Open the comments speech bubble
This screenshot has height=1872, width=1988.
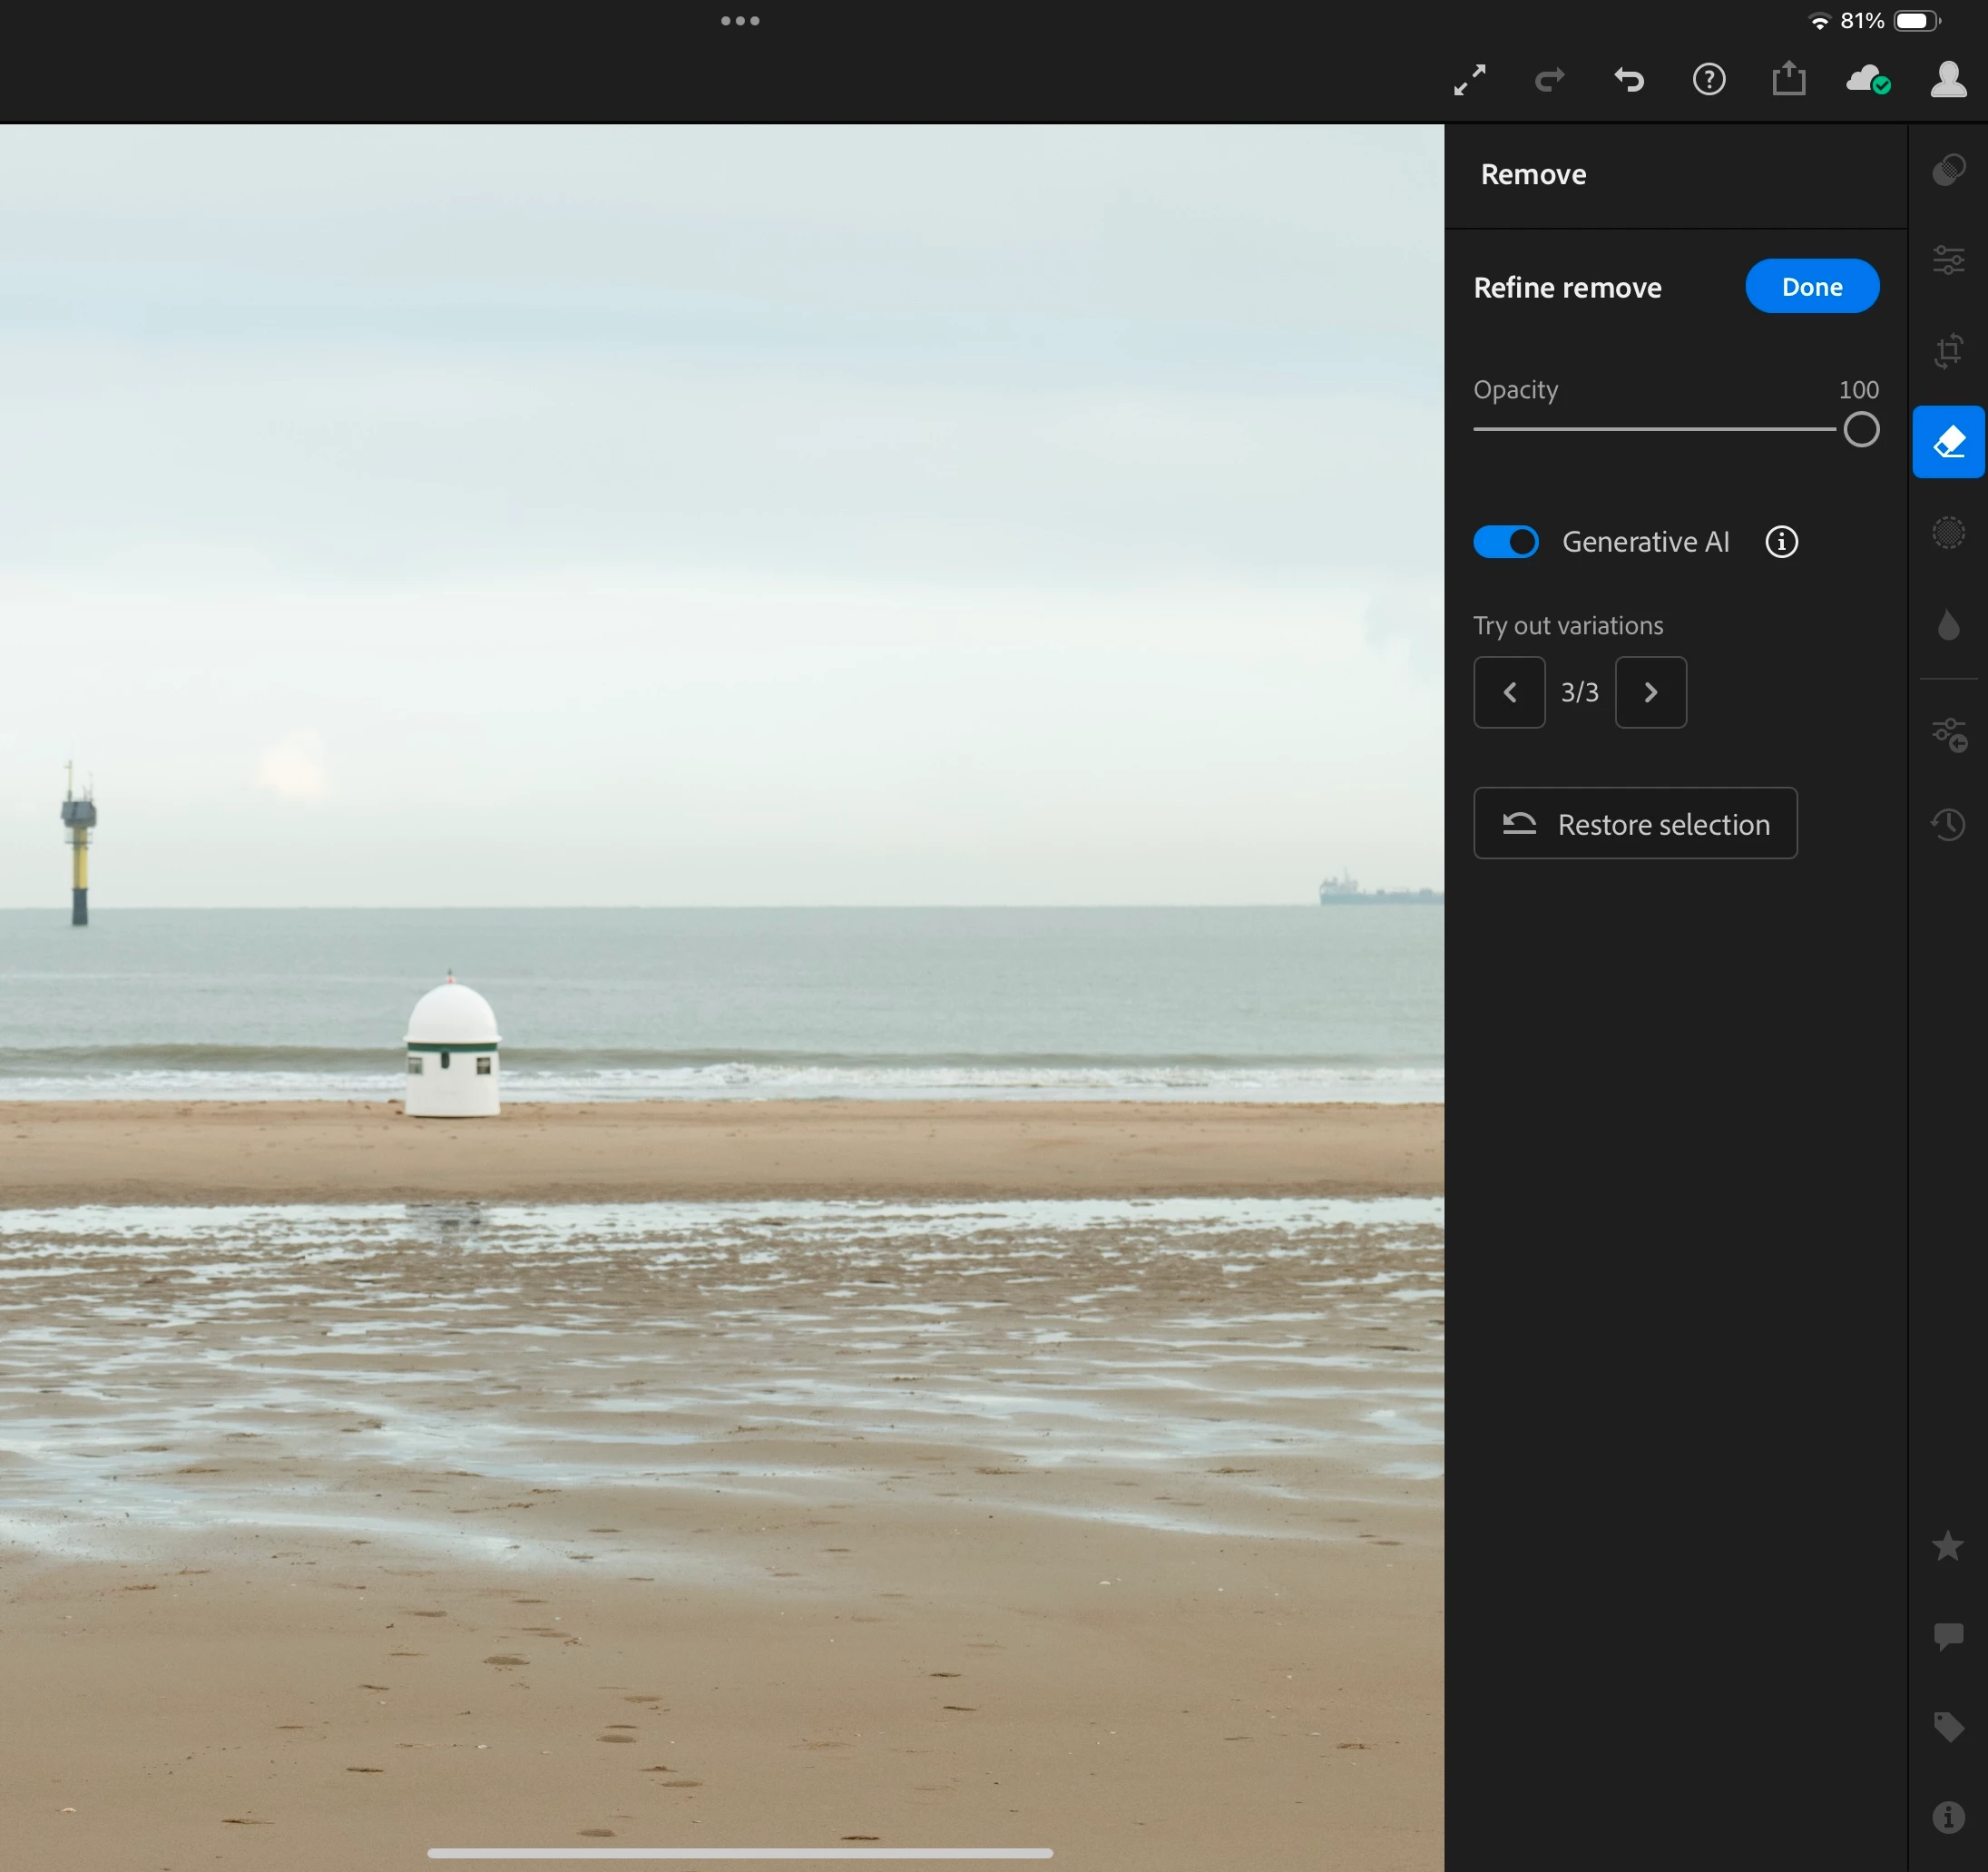pyautogui.click(x=1948, y=1637)
